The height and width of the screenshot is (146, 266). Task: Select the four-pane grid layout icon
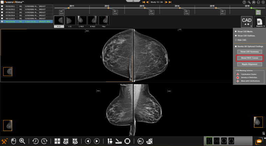point(57,141)
